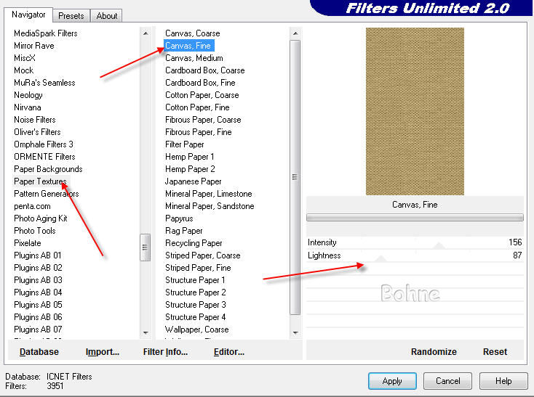Click Randomize to shuffle settings
This screenshot has width=534, height=397.
click(434, 351)
